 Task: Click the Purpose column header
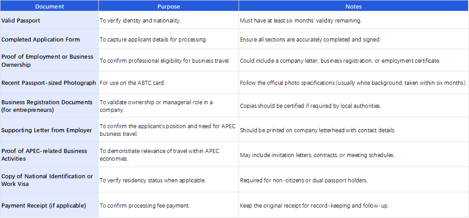[169, 7]
